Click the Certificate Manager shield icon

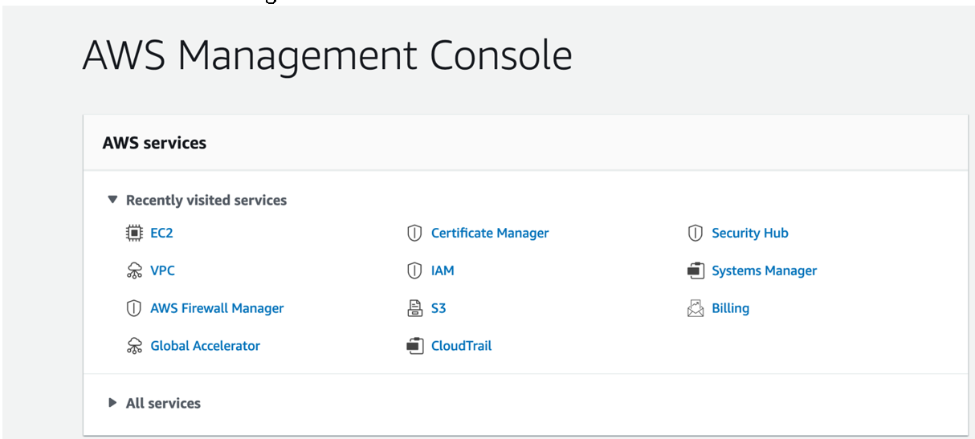(414, 234)
